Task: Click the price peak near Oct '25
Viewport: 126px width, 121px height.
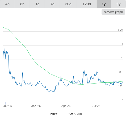Action: coord(5,47)
